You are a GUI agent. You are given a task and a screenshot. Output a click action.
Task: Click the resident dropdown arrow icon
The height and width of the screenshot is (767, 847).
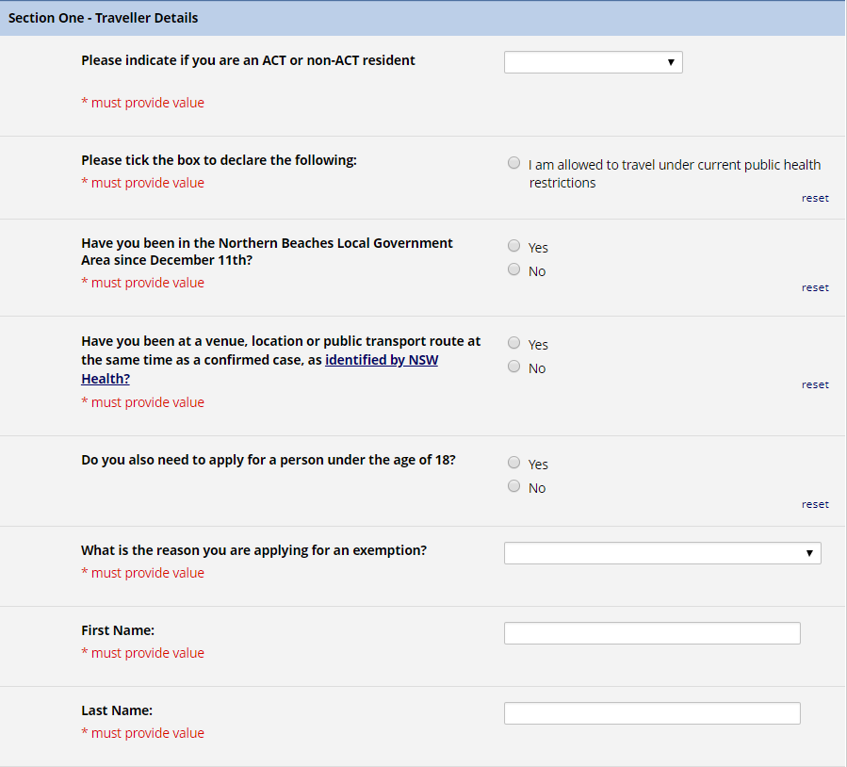tap(671, 62)
